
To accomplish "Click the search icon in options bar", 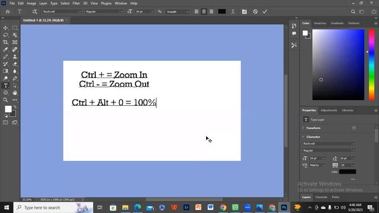I will point(353,12).
